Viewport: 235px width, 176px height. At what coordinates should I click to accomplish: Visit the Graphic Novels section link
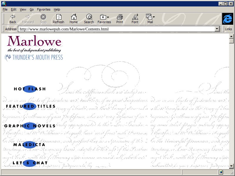point(30,126)
